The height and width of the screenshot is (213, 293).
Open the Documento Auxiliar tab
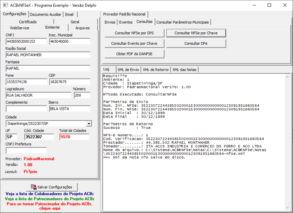point(46,14)
